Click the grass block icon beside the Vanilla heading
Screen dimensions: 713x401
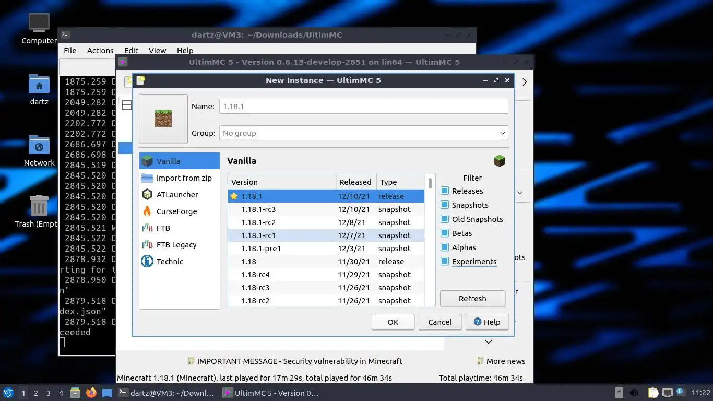pos(500,161)
